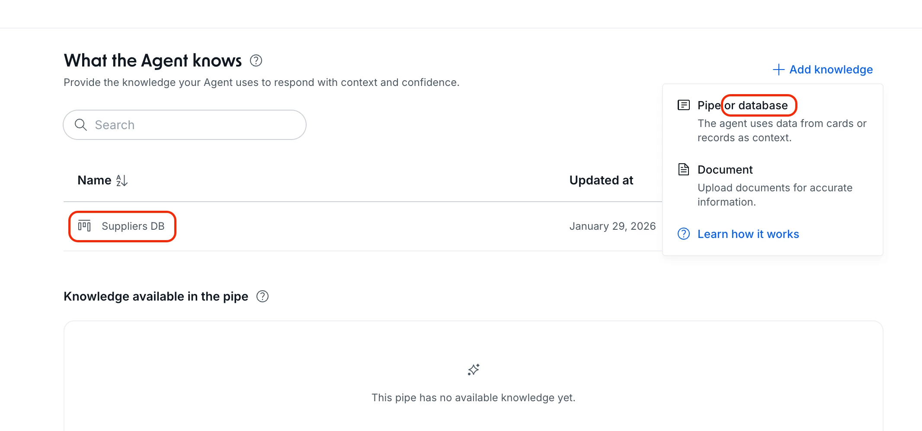922x431 pixels.
Task: Open the Suppliers DB knowledge row
Action: 133,226
